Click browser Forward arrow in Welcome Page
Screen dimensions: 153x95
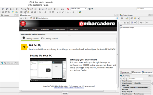click(x=25, y=18)
